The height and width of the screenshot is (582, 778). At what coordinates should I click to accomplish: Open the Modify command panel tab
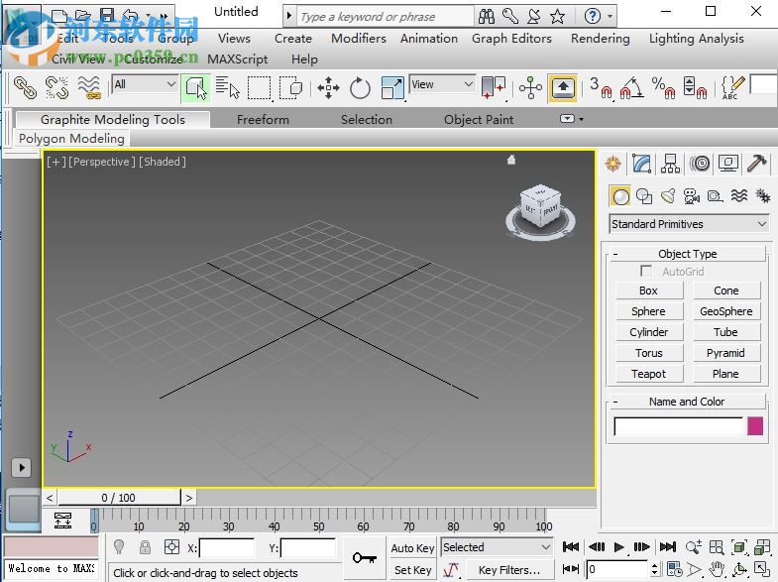tap(641, 164)
